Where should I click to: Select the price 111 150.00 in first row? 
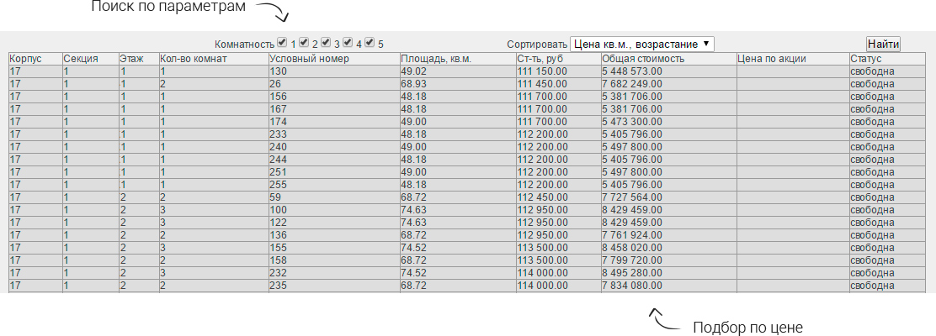point(542,71)
